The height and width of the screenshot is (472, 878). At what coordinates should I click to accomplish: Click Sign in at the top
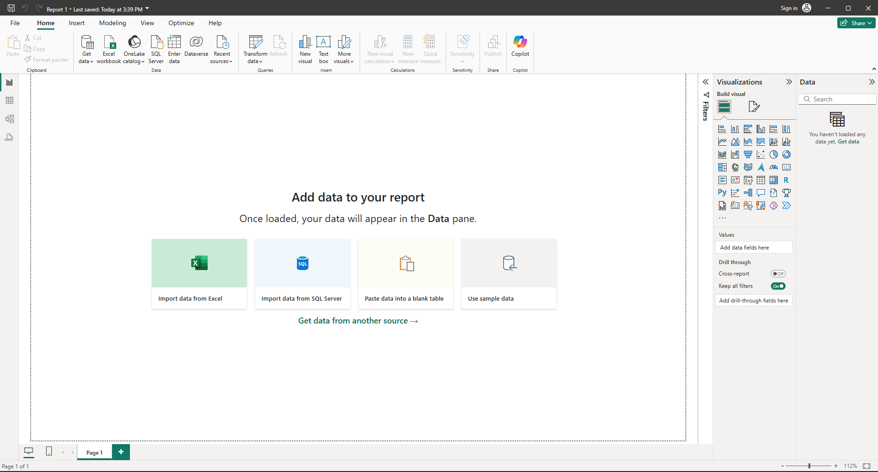pyautogui.click(x=789, y=8)
